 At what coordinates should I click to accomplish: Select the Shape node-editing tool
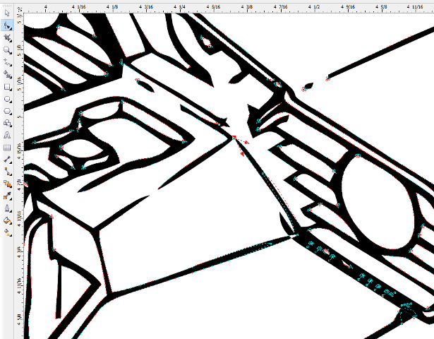pyautogui.click(x=7, y=25)
